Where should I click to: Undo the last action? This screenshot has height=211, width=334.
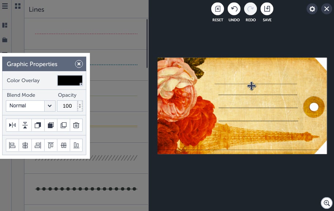click(234, 9)
